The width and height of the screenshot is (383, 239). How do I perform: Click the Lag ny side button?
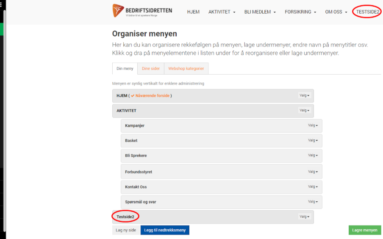pyautogui.click(x=126, y=230)
